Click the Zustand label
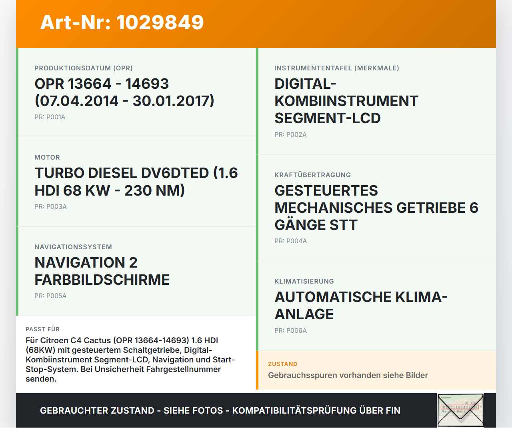Viewport: 512px width, 428px height. pos(283,364)
